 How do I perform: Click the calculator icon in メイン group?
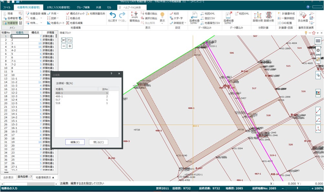[x=20, y=23]
